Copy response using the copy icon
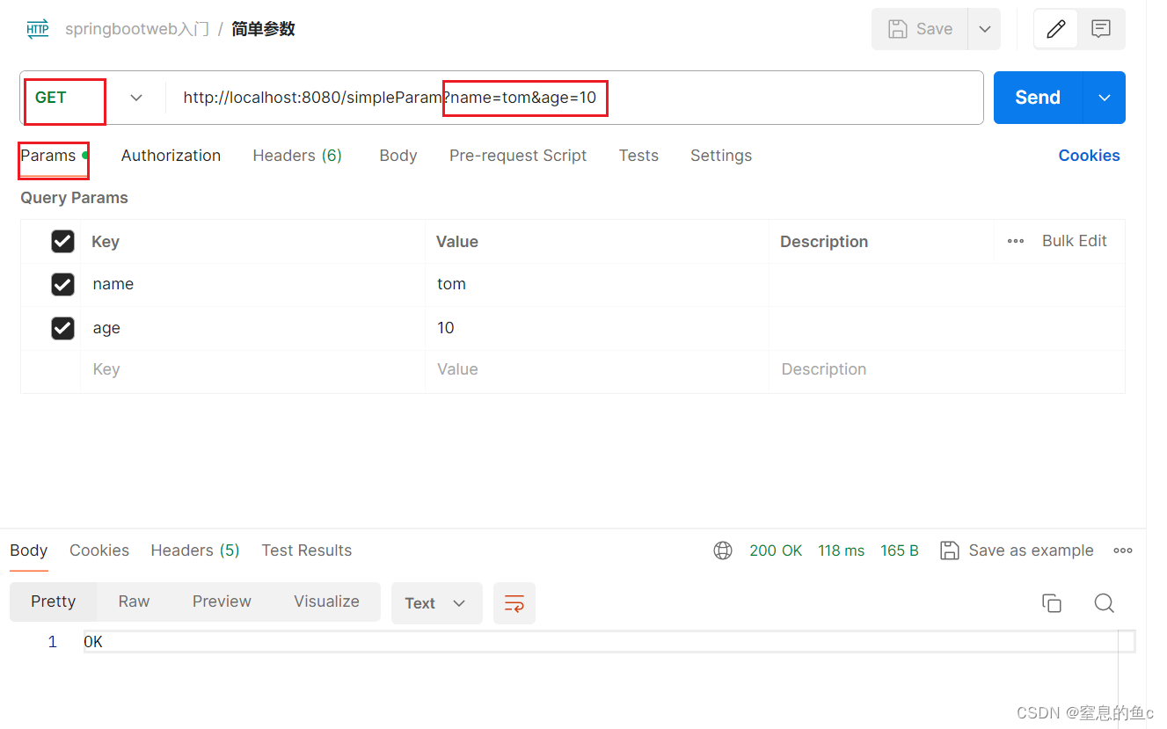Viewport: 1167px width, 729px height. point(1052,603)
